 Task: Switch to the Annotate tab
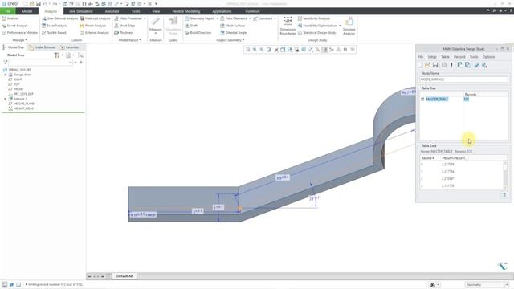[x=112, y=11]
